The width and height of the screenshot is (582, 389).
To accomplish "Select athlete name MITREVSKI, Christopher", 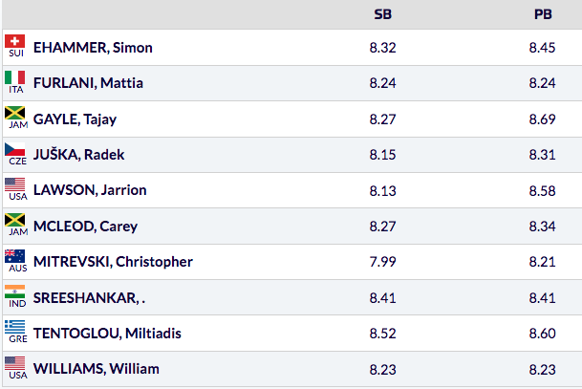I will point(113,262).
